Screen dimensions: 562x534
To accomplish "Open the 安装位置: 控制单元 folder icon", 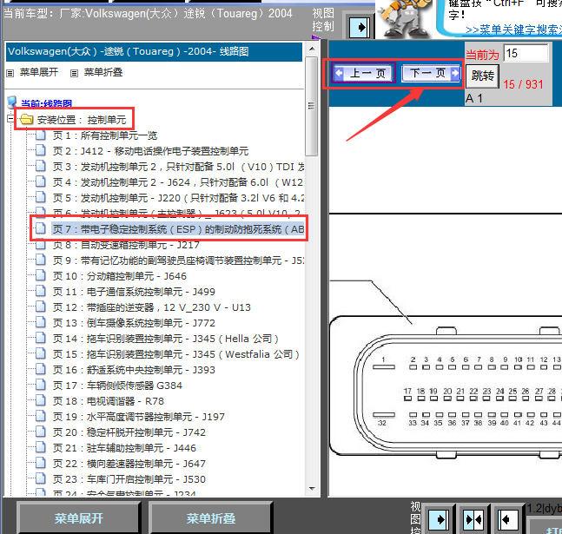I will 27,119.
